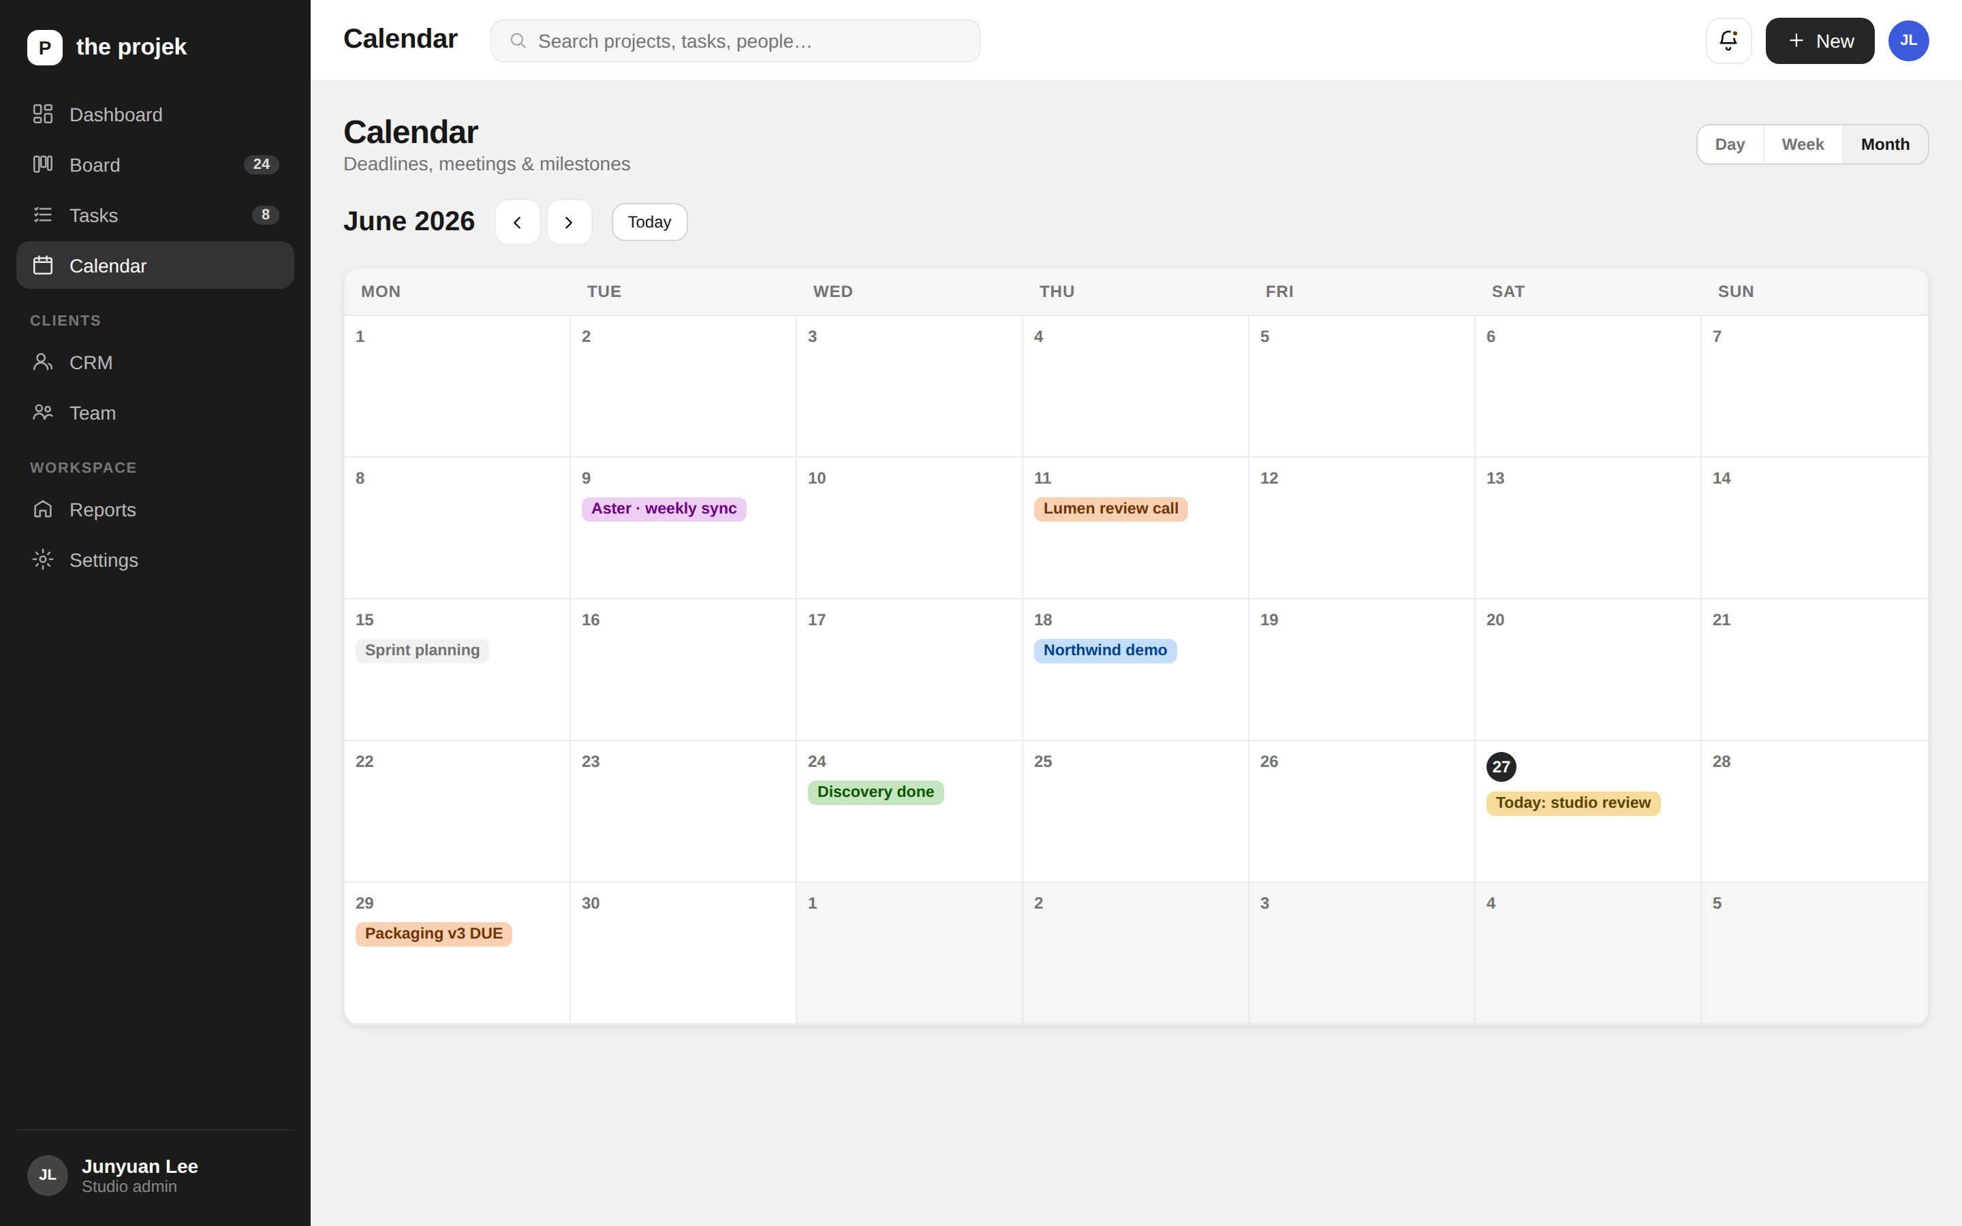This screenshot has width=1962, height=1226.
Task: Click 'Deadlines, meetings & milestones' subtitle
Action: [x=486, y=163]
